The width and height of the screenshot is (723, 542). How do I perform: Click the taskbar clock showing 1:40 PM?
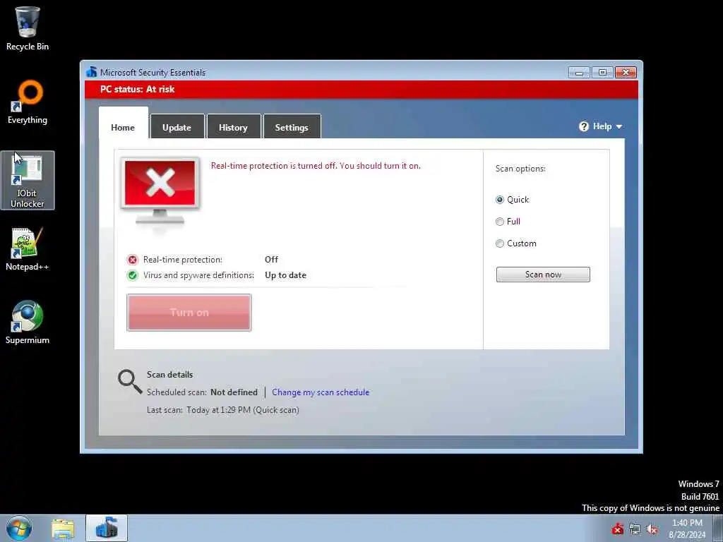pyautogui.click(x=687, y=529)
